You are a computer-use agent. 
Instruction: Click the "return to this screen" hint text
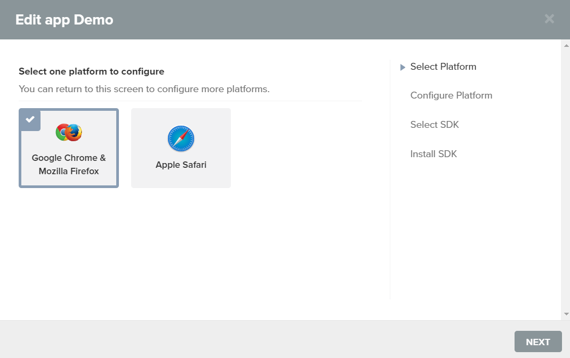tap(144, 89)
